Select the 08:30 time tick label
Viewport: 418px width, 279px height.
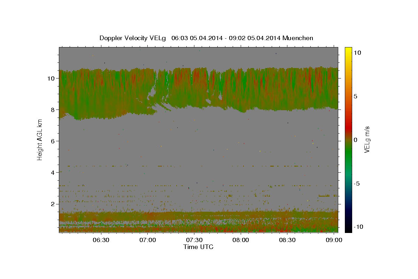coord(288,240)
